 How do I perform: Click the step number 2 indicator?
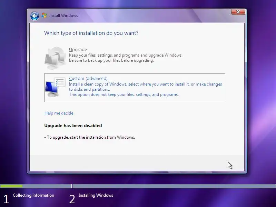point(72,199)
